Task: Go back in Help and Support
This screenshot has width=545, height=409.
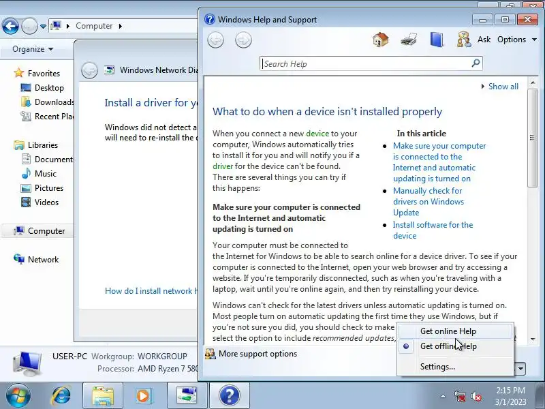Action: point(215,40)
